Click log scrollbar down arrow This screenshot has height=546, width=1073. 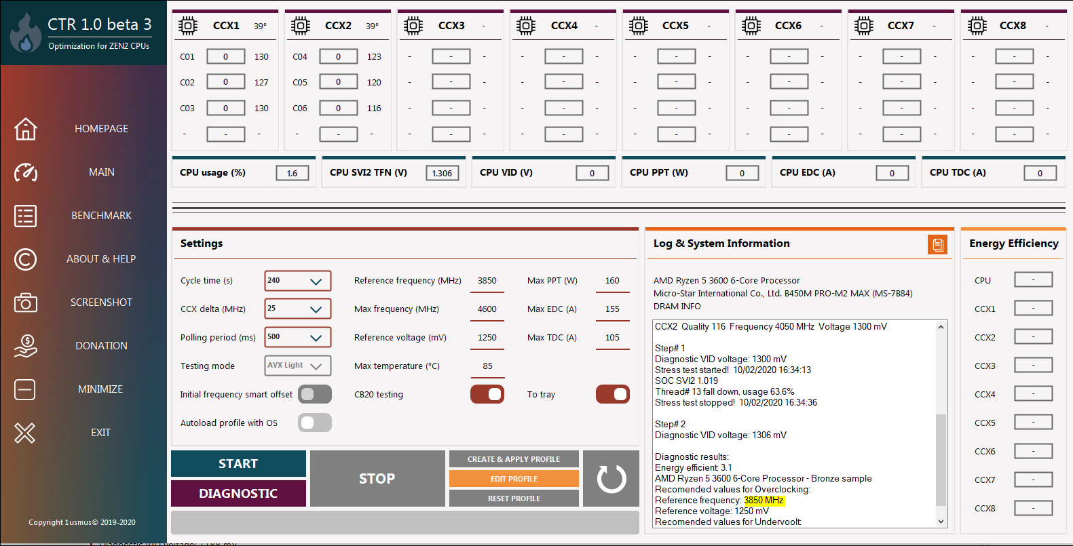click(941, 522)
